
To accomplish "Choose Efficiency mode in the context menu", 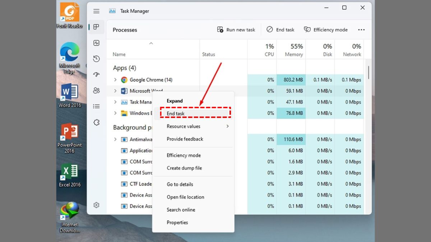I will [193, 155].
